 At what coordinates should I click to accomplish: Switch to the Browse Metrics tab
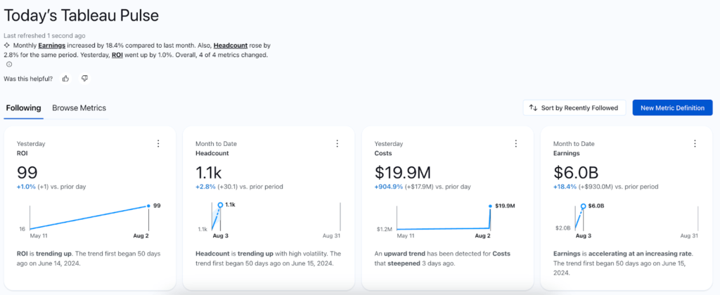tap(79, 108)
